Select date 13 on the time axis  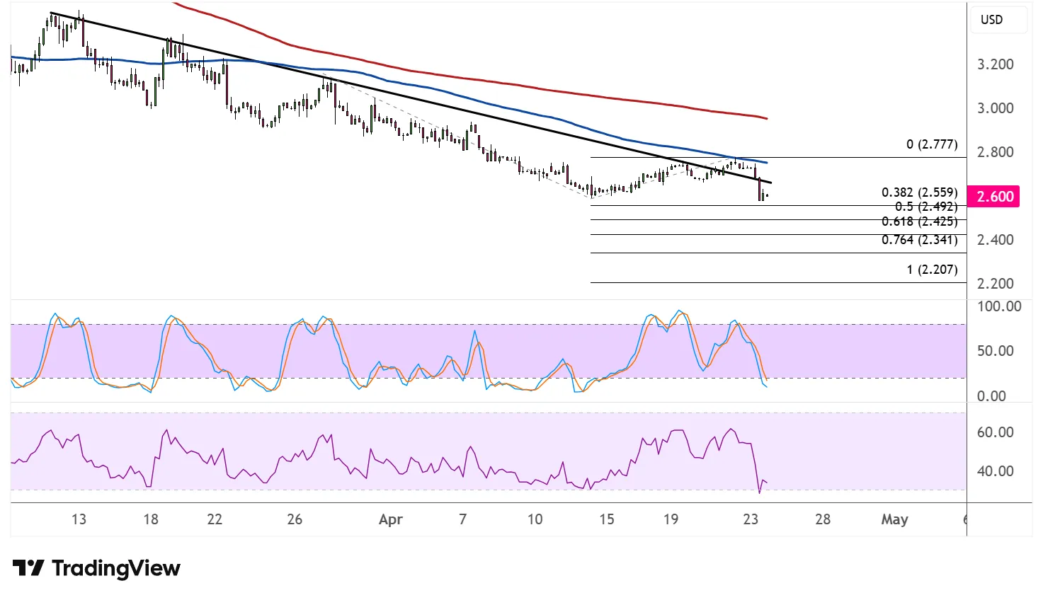tap(79, 519)
